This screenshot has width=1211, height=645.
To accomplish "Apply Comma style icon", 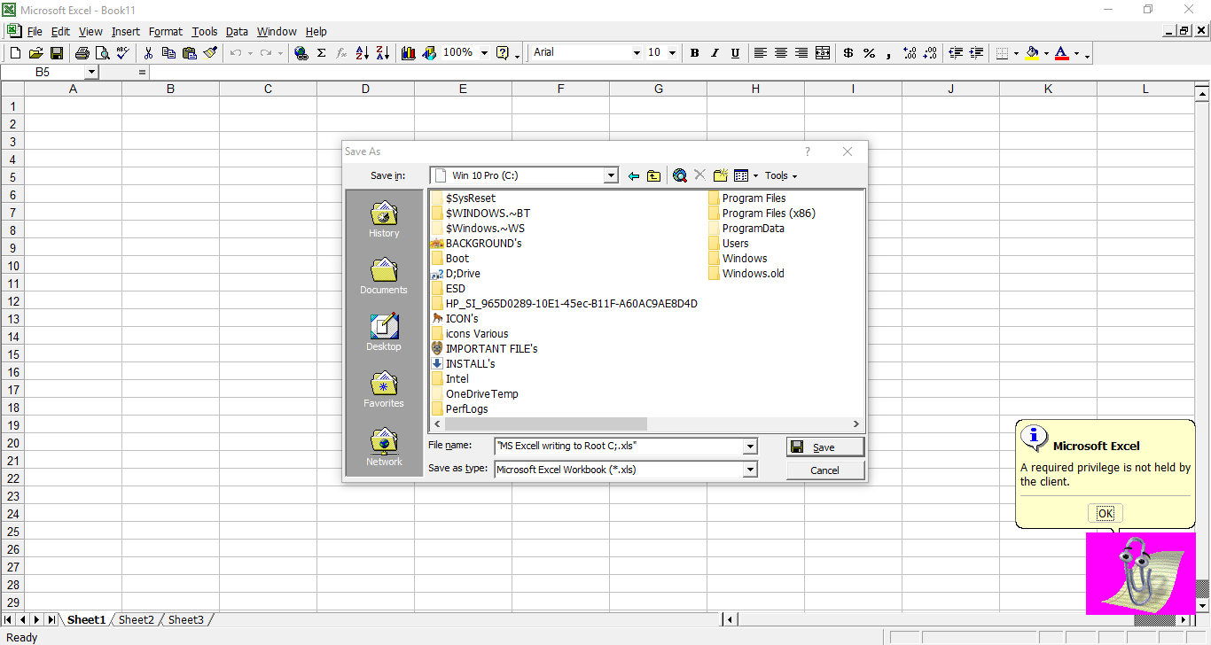I will click(x=889, y=53).
